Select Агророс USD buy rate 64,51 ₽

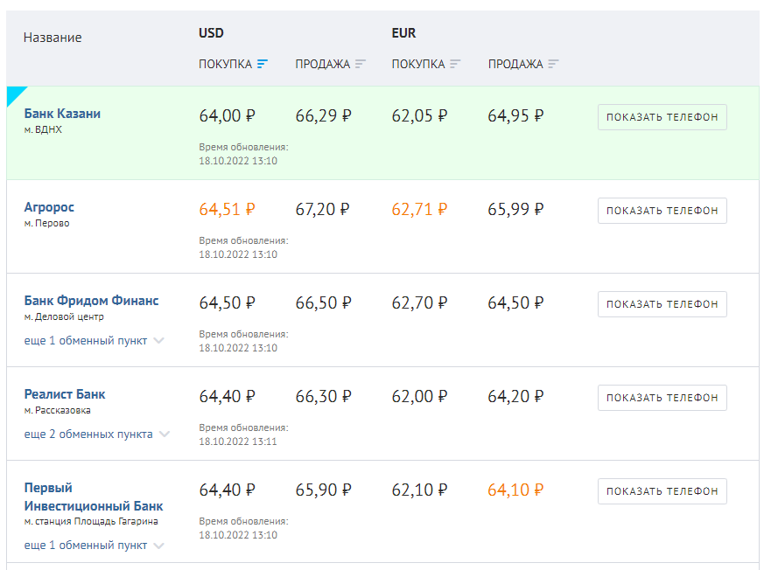point(227,209)
